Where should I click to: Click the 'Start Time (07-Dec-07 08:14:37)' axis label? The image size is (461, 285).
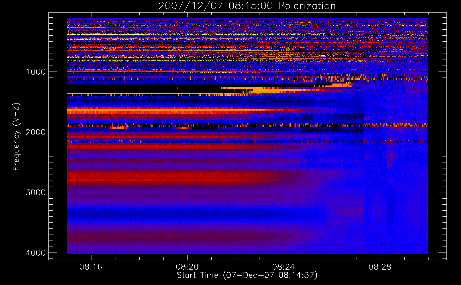click(247, 275)
